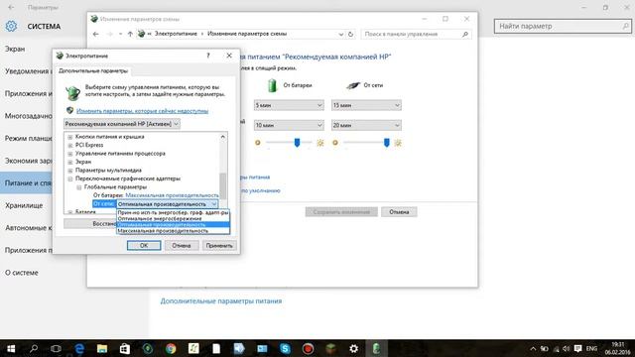Expand Управление питанием процессора node
The height and width of the screenshot is (357, 635).
click(70, 154)
